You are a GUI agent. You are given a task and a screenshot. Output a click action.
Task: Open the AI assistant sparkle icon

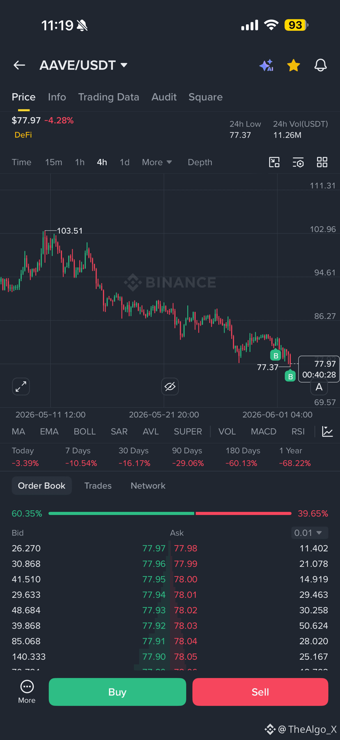tap(266, 65)
